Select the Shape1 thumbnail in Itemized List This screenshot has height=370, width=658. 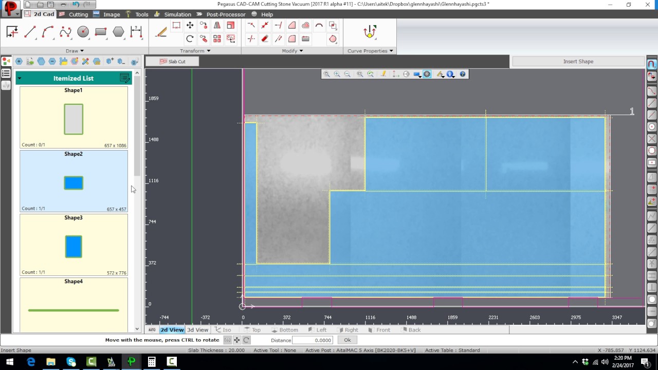tap(74, 117)
